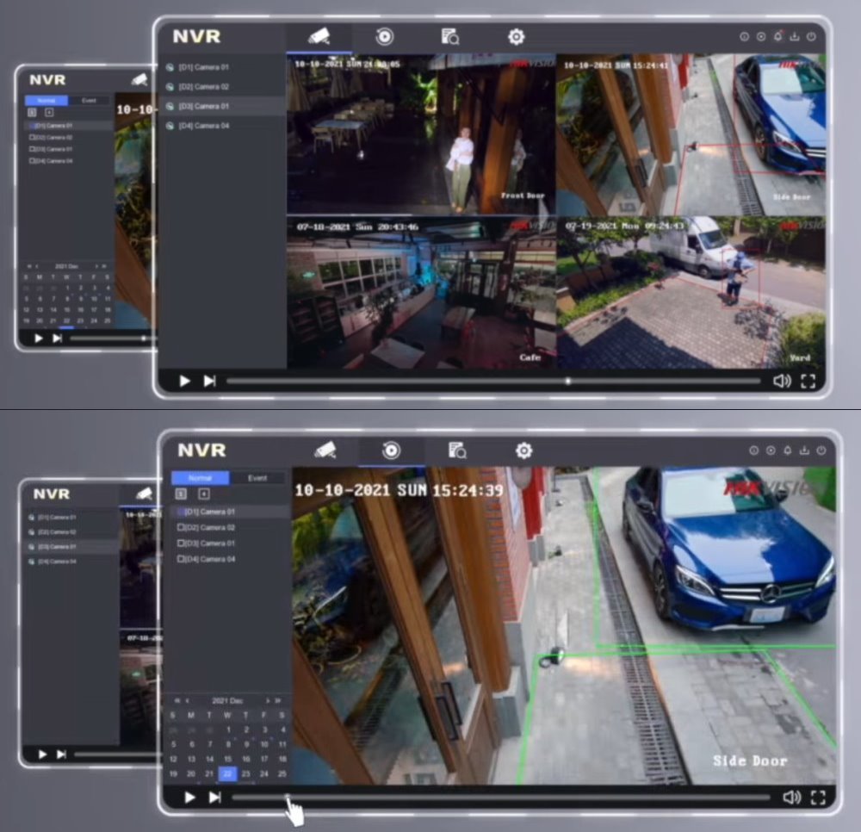
Task: Click download icon in bottom window header
Action: (x=804, y=450)
